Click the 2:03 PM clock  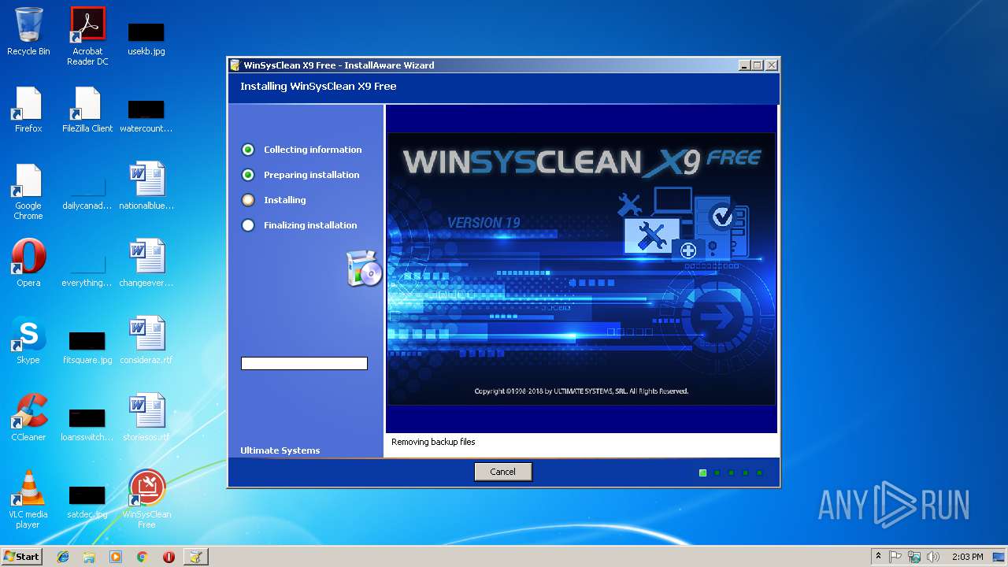(967, 557)
